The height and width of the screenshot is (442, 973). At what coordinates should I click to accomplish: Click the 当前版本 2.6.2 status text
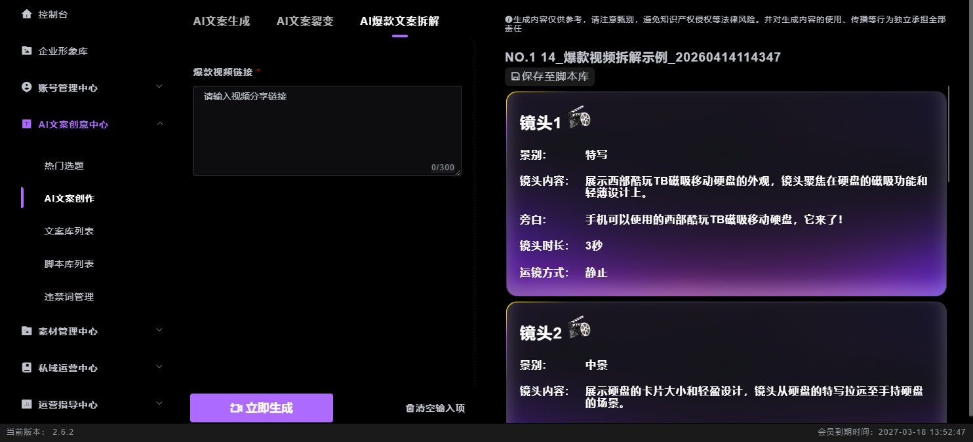point(40,432)
